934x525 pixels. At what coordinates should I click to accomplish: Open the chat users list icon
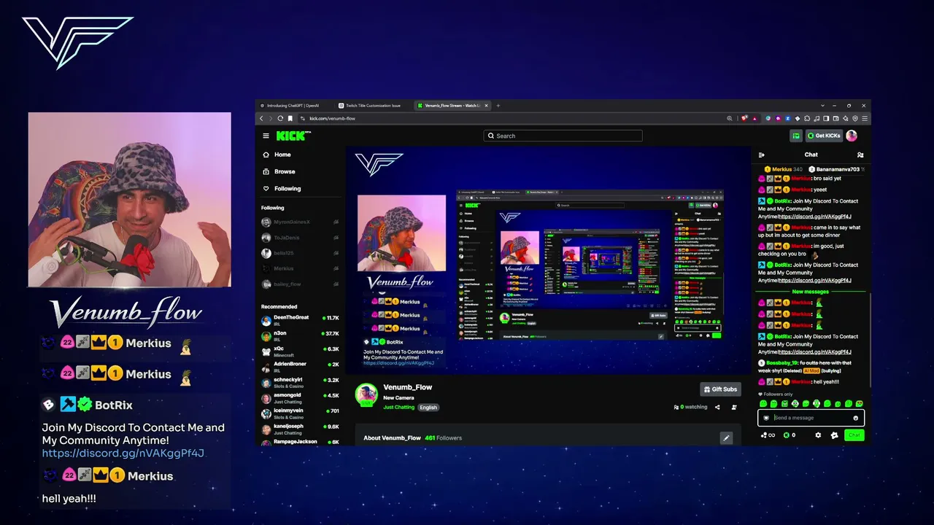[860, 155]
